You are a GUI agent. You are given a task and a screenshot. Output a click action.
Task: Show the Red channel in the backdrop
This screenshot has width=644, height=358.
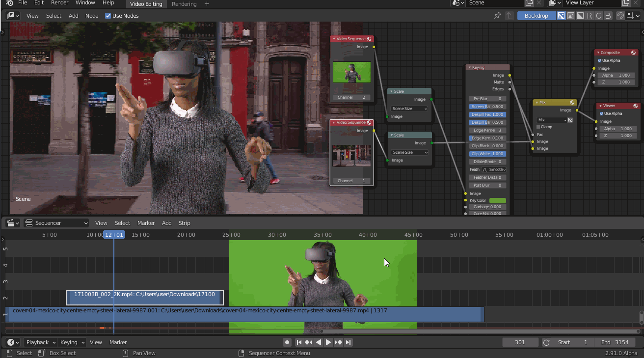coord(590,16)
